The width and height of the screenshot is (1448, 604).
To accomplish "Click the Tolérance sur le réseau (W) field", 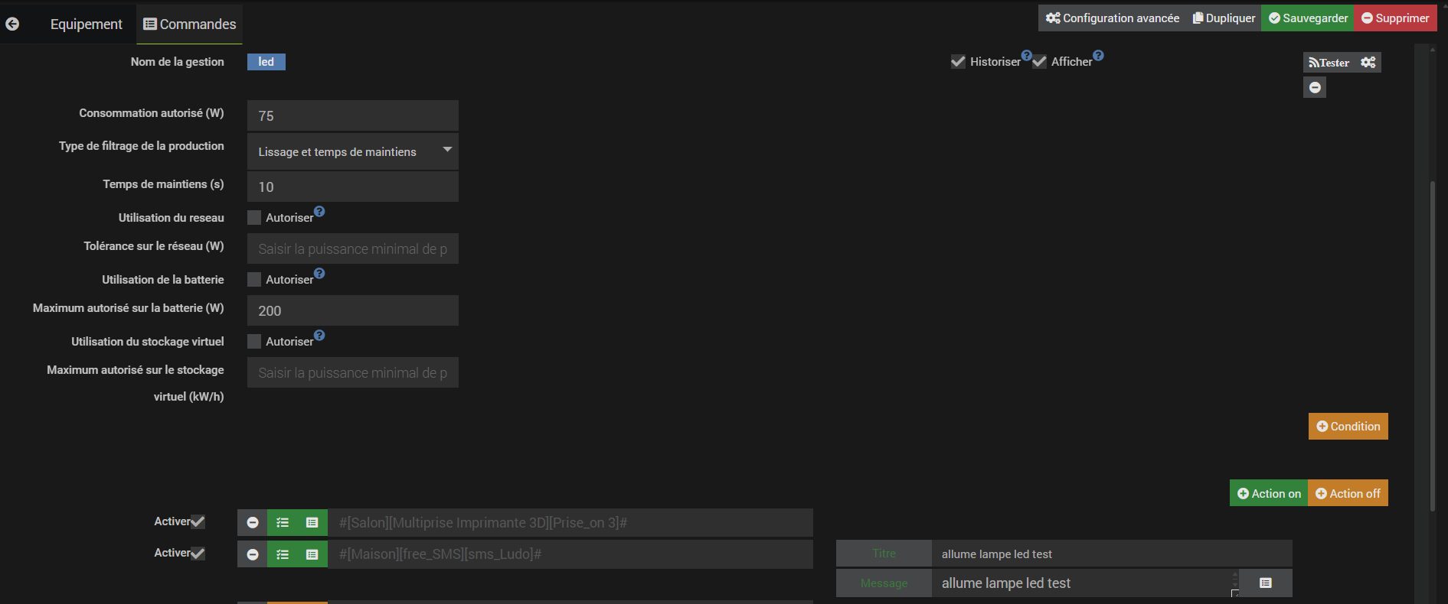I will [353, 248].
